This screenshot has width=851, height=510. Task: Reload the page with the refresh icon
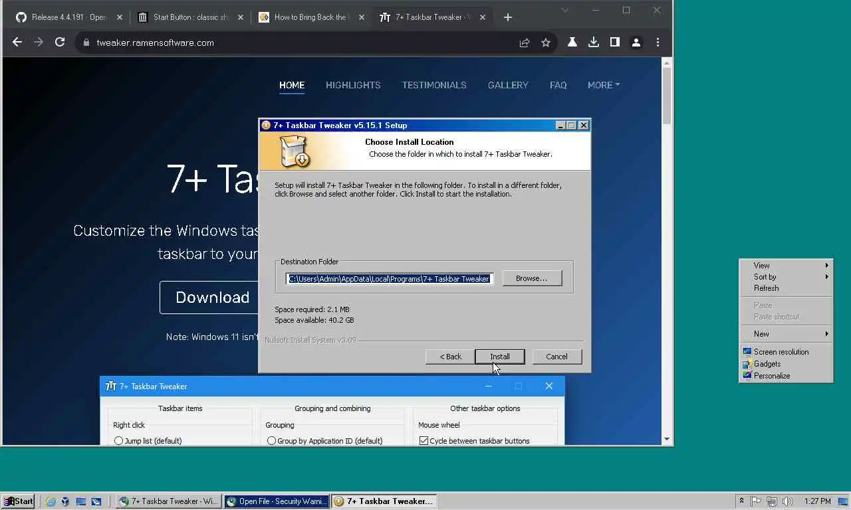(x=60, y=42)
